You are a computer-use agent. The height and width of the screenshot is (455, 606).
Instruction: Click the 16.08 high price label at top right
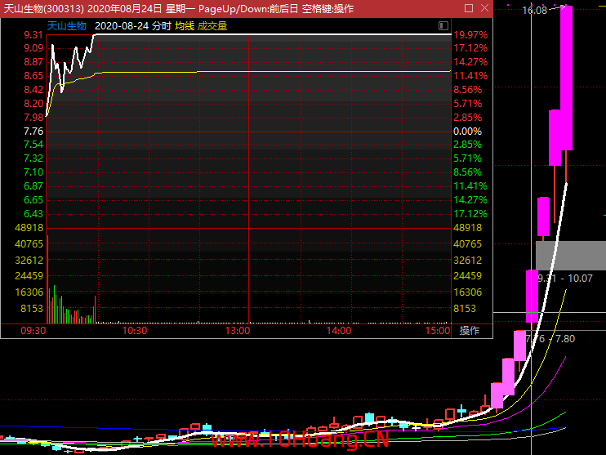(535, 11)
